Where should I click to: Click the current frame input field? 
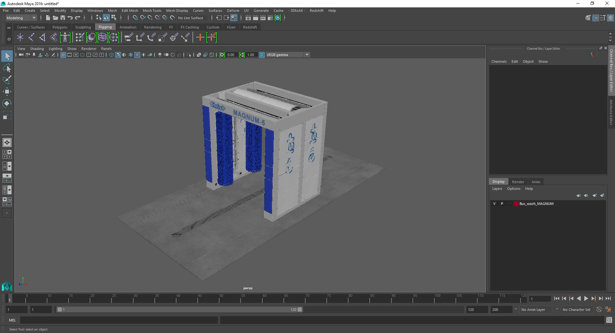point(540,299)
